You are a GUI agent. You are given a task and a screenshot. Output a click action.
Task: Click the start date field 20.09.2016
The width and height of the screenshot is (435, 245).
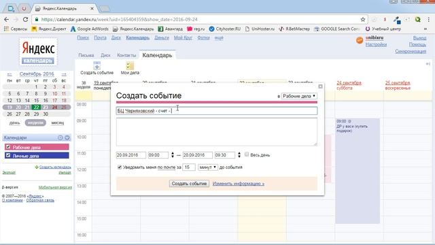point(131,155)
